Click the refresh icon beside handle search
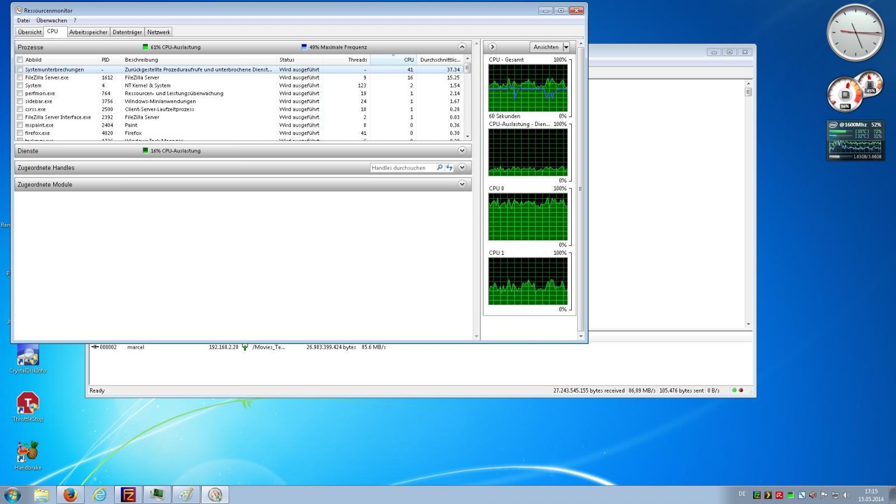 pos(449,167)
